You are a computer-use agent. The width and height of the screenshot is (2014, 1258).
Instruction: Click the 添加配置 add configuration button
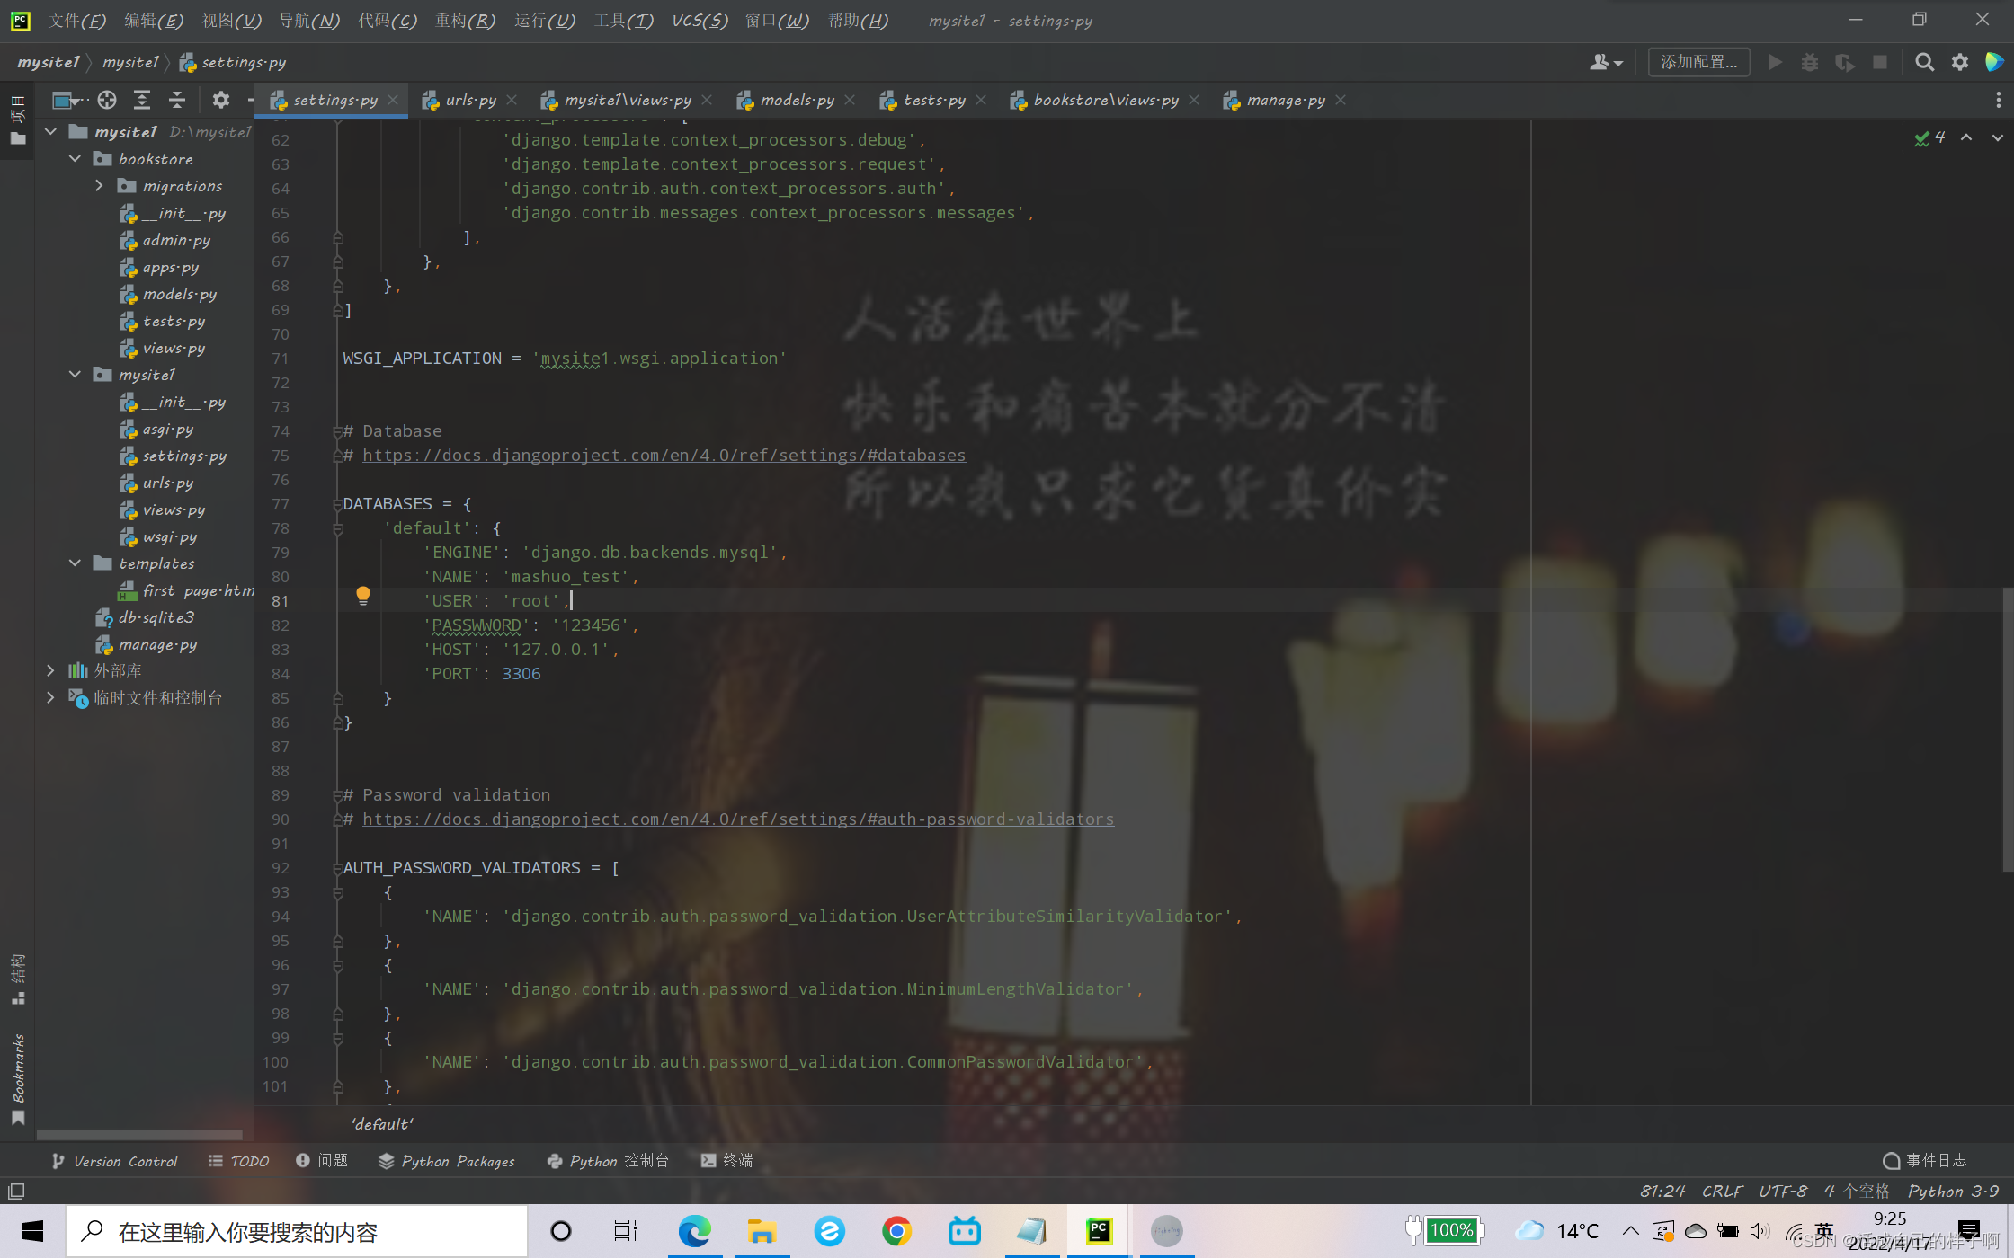(x=1698, y=62)
